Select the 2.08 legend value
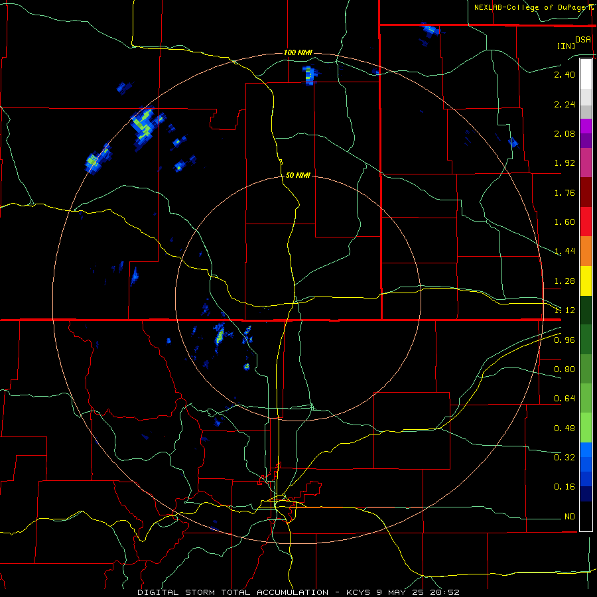 point(564,133)
